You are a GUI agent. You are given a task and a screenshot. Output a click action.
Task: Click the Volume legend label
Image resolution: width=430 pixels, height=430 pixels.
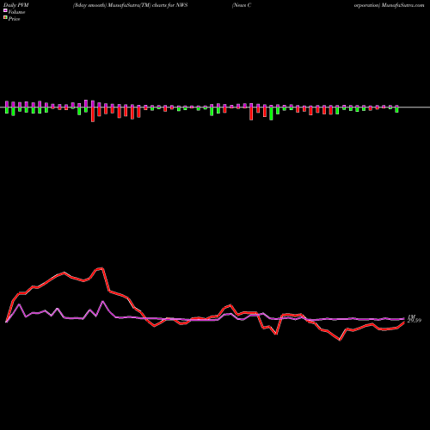[16, 12]
